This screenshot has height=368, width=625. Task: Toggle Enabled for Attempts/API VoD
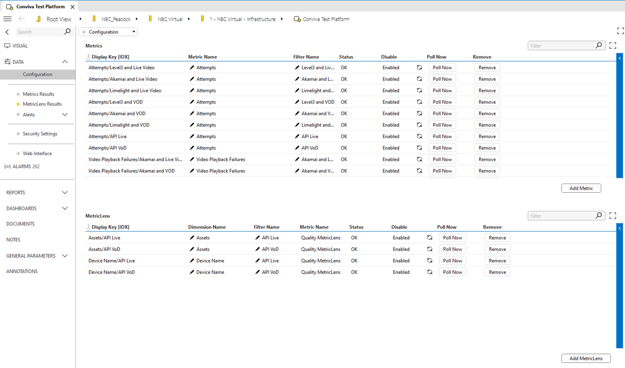point(391,148)
